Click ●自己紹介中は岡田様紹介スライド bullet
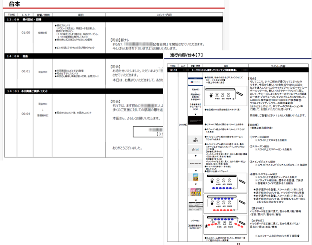 pyautogui.click(x=222, y=110)
